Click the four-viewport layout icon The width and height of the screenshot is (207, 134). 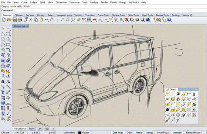(x=89, y=20)
